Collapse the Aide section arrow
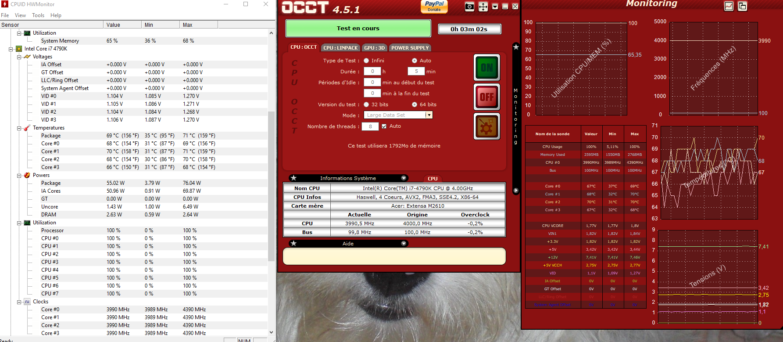 pyautogui.click(x=404, y=243)
